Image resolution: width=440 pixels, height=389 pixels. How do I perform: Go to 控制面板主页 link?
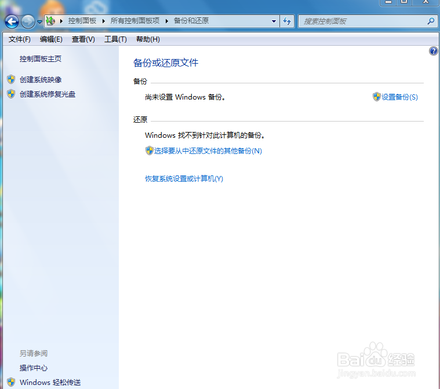(x=41, y=59)
